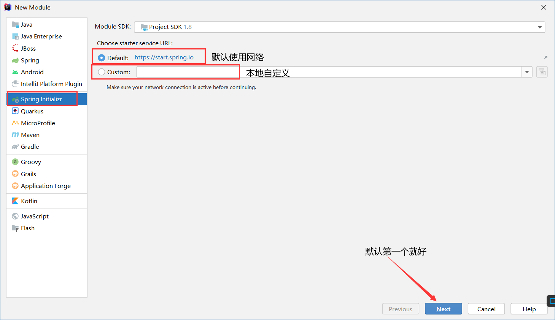Image resolution: width=555 pixels, height=320 pixels.
Task: Click the Cancel button
Action: click(x=486, y=309)
